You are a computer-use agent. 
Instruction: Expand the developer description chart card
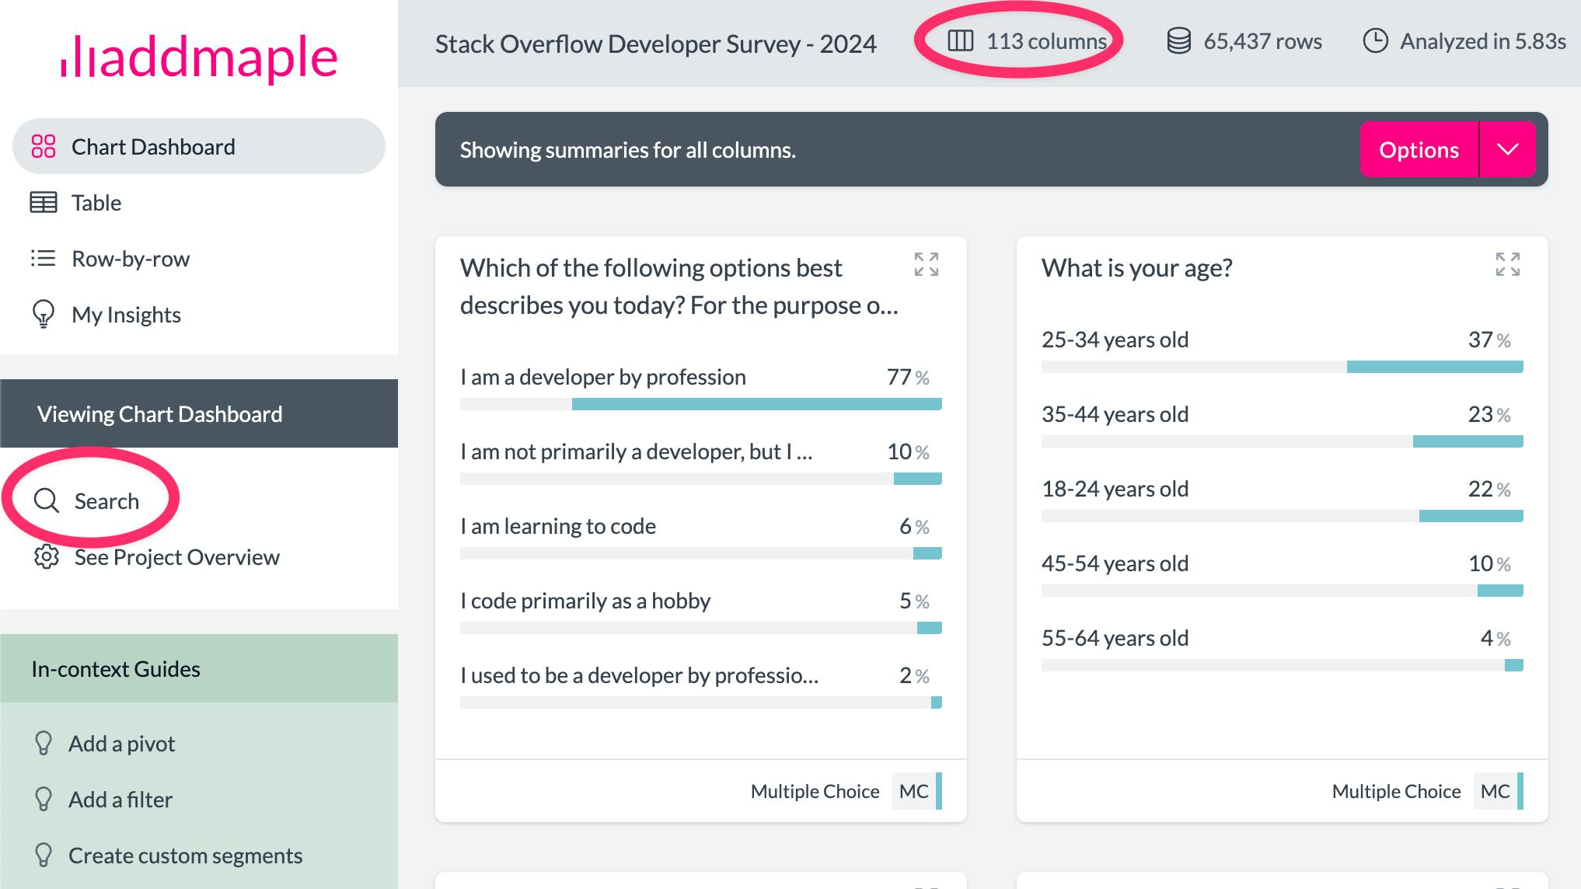coord(927,264)
